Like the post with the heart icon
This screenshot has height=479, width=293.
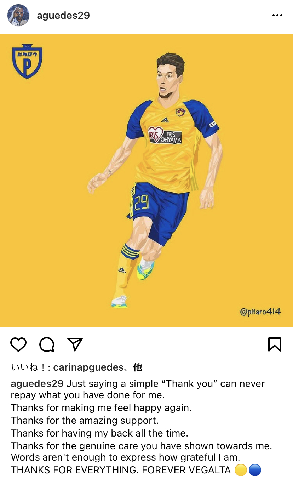(x=18, y=344)
